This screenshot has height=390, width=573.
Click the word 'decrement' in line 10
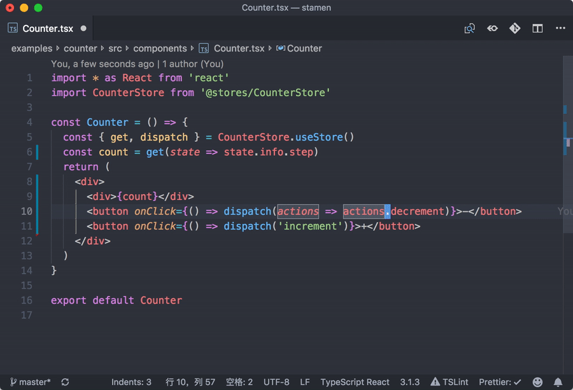pos(417,211)
